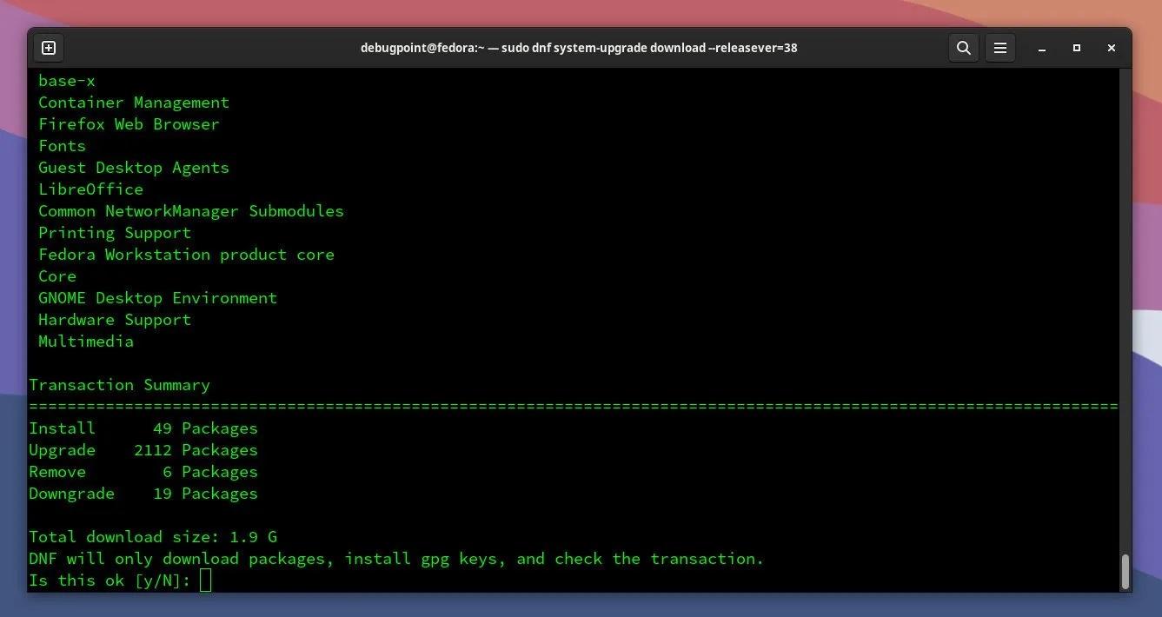Open a new terminal tab

[x=49, y=48]
